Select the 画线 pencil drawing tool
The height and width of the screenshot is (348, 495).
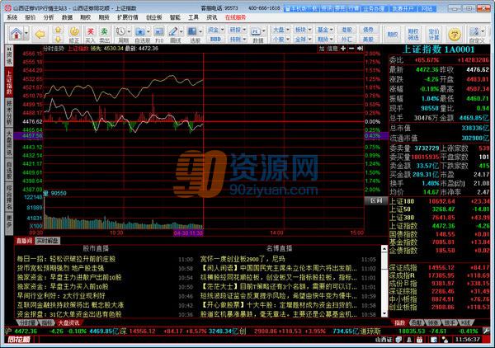tap(173, 31)
